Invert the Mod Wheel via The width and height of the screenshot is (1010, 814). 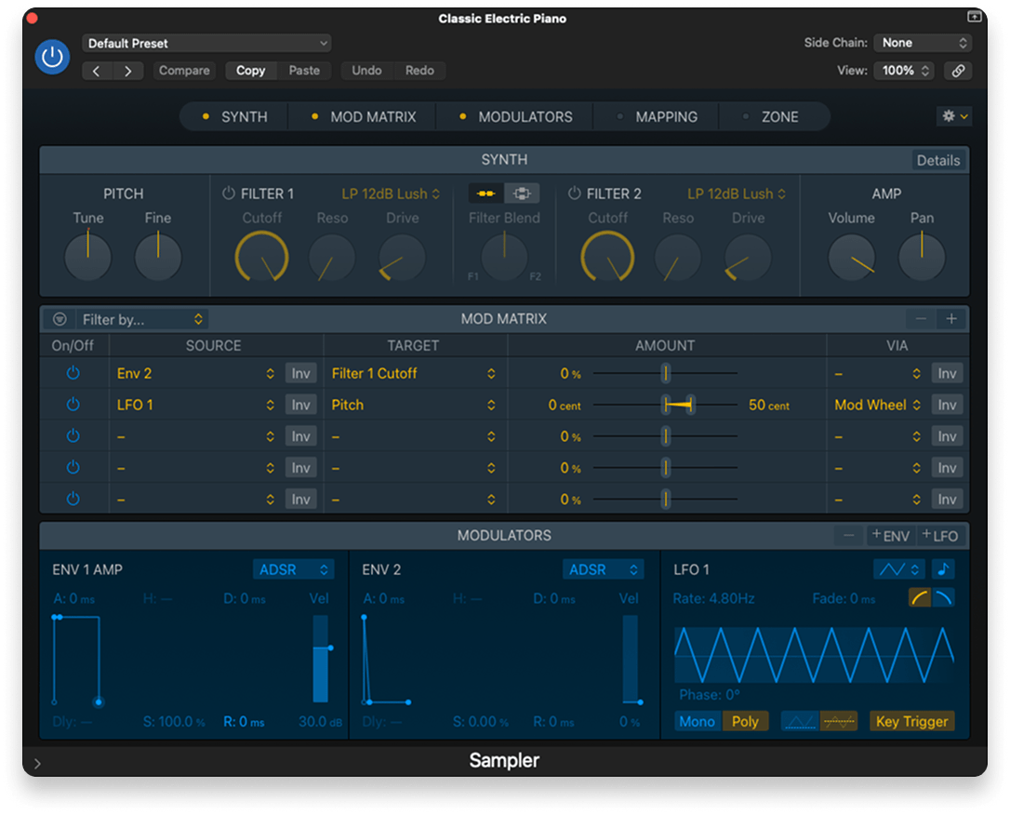(x=947, y=405)
